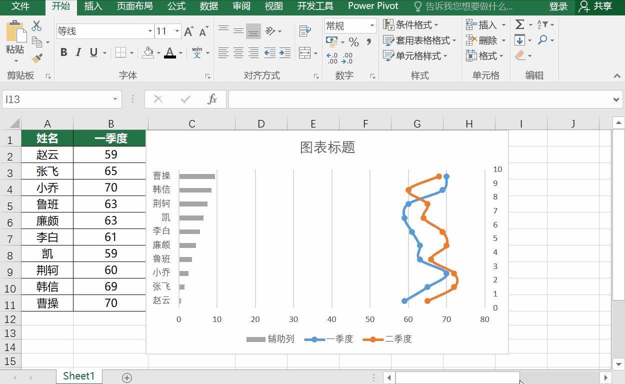
Task: Apply borders with the borders icon
Action: [120, 52]
